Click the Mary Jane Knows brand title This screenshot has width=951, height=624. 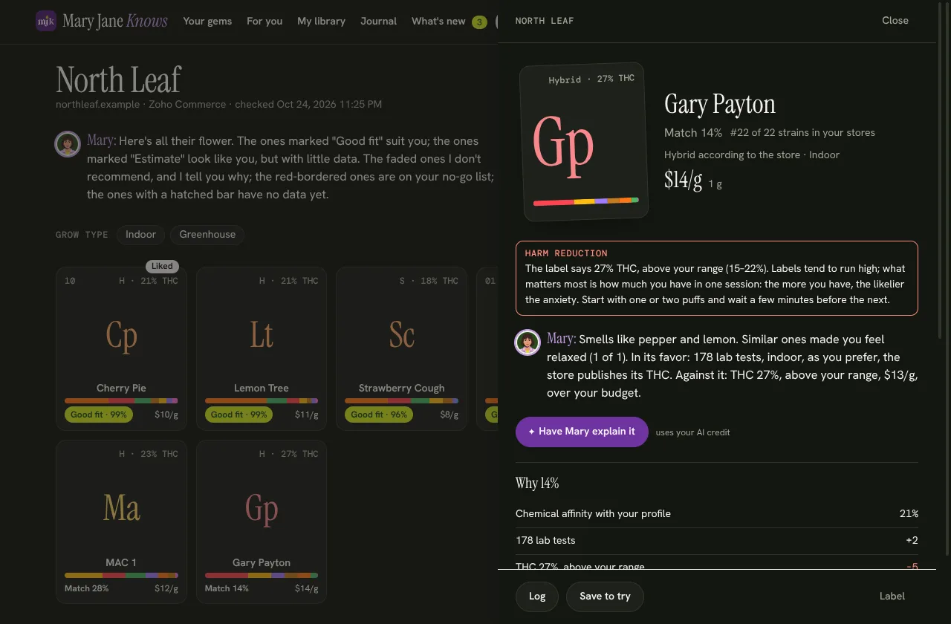click(115, 21)
